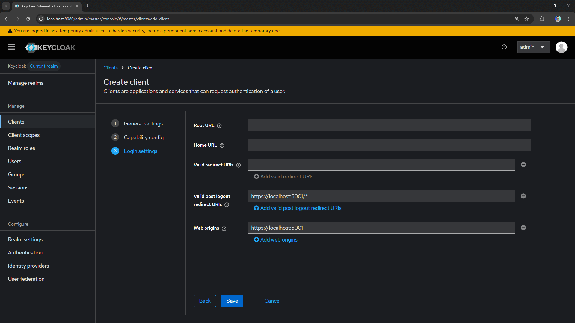
Task: Click Add valid post logout redirect URIs
Action: tap(297, 208)
